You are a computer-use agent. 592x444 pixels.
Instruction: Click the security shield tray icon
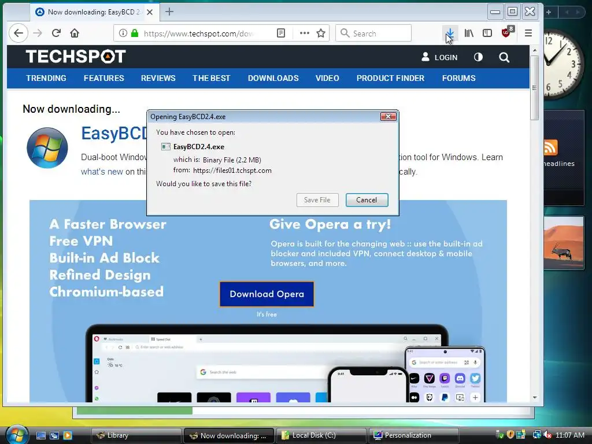point(510,435)
